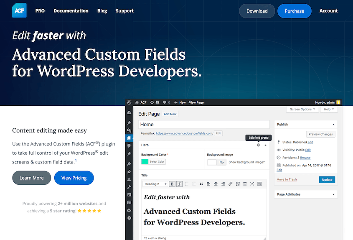Click the ACF logo in header
This screenshot has height=240, width=353.
[x=19, y=10]
